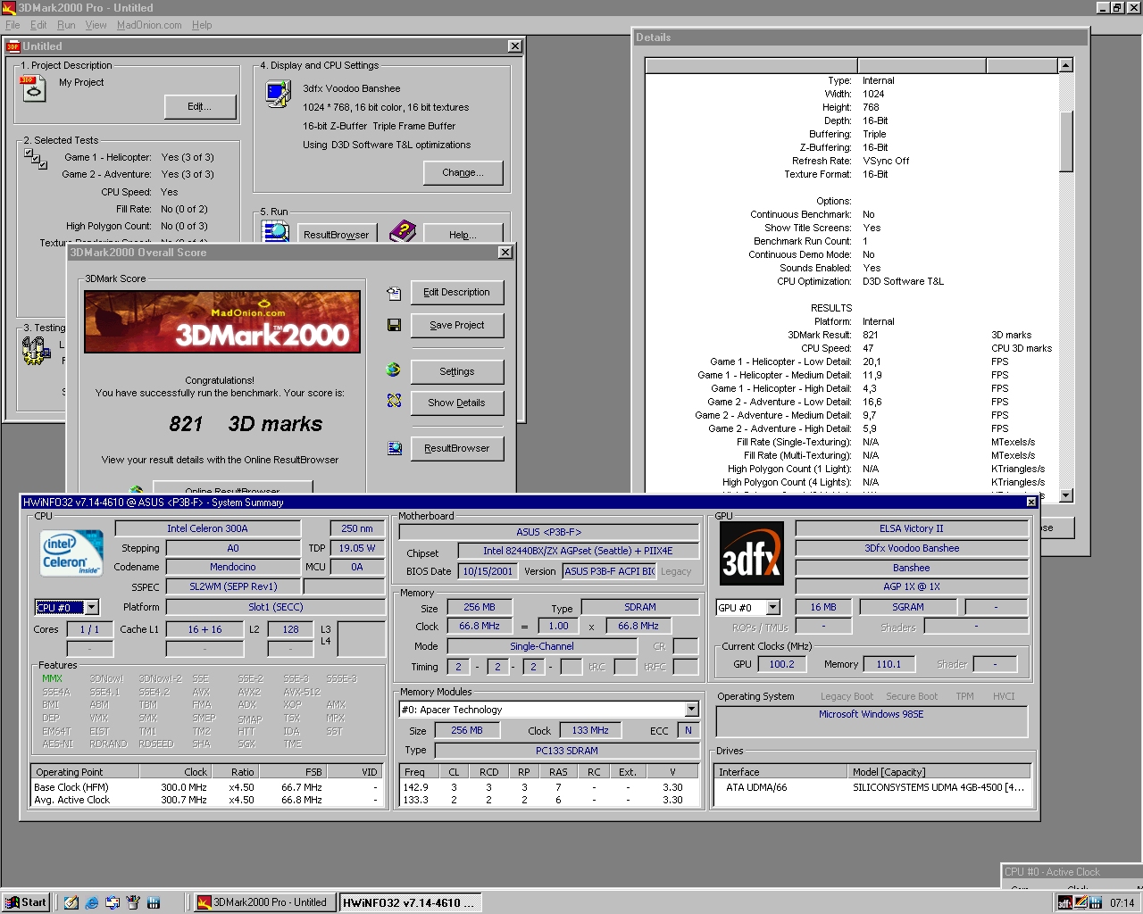
Task: Click the Testing section gears icon
Action: tap(36, 351)
